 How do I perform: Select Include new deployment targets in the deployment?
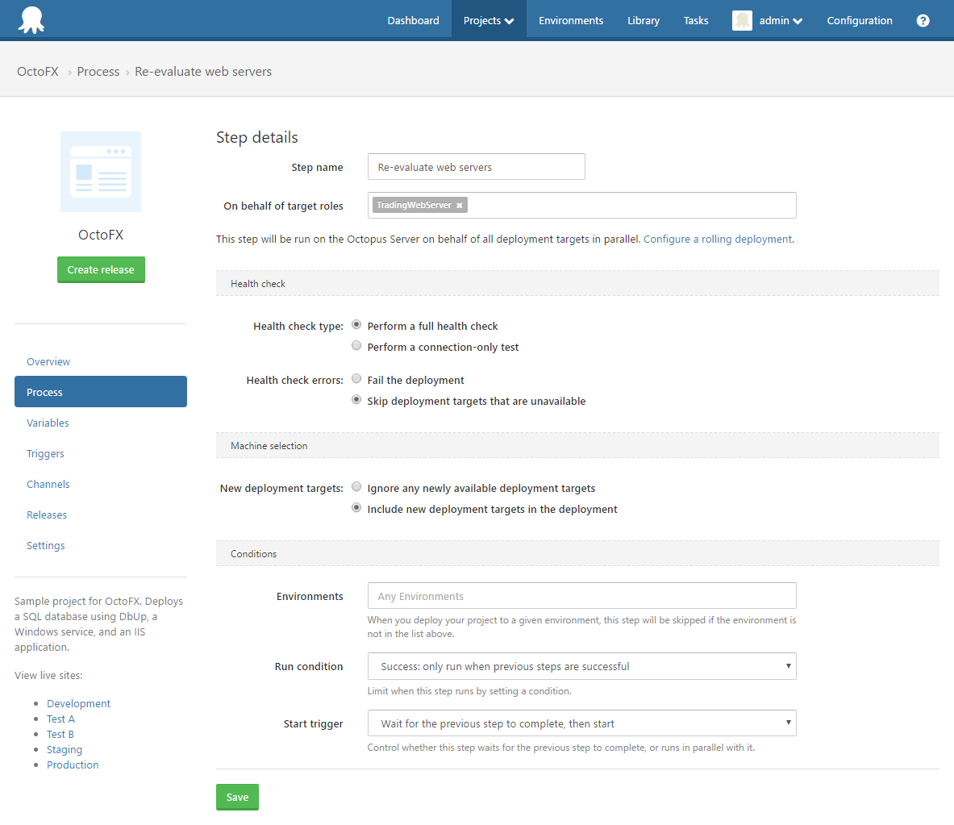pyautogui.click(x=356, y=508)
